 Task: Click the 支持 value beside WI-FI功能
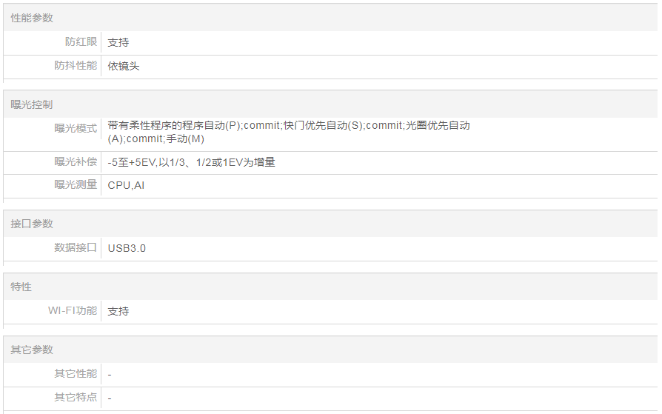118,311
